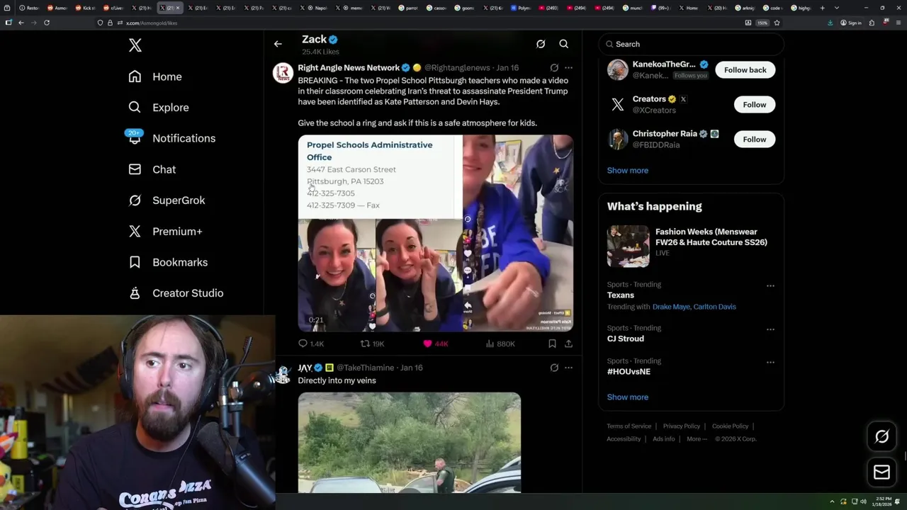This screenshot has width=907, height=510.
Task: Open Cookie Policy footer link
Action: point(731,426)
